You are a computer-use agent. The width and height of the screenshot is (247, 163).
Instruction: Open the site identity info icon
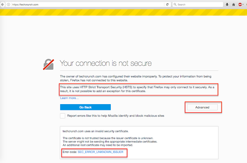[8, 4]
